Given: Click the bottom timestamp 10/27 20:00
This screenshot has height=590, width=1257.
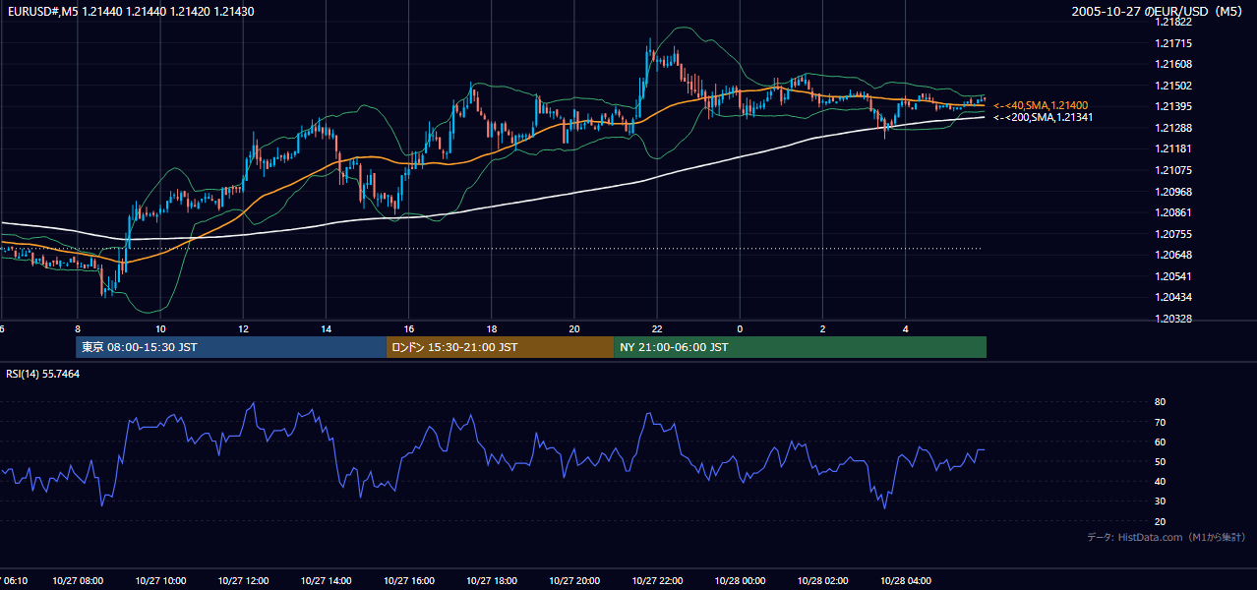Looking at the screenshot, I should pyautogui.click(x=574, y=581).
